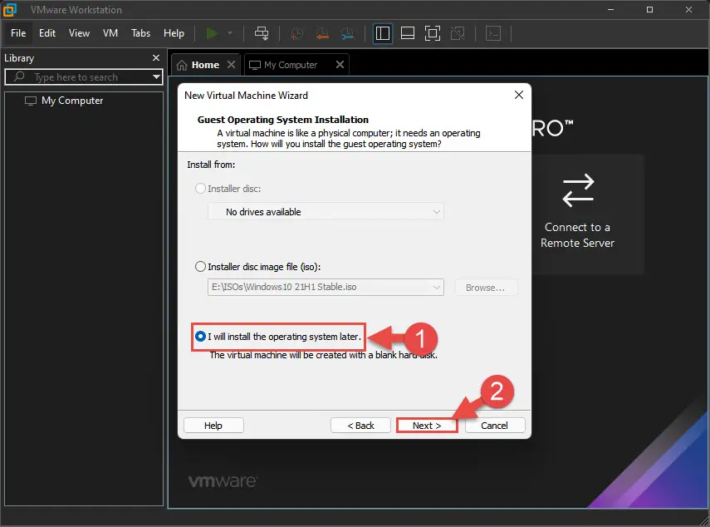Select I will install operating system later
This screenshot has width=710, height=527.
pyautogui.click(x=278, y=337)
